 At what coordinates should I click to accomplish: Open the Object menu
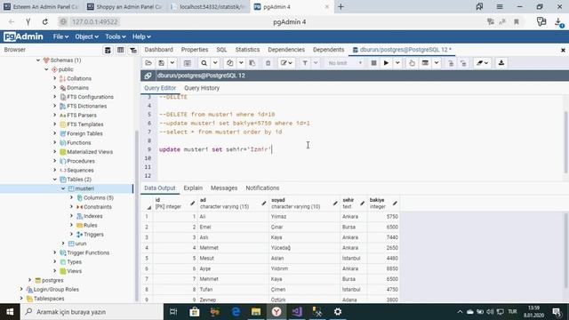(x=86, y=36)
